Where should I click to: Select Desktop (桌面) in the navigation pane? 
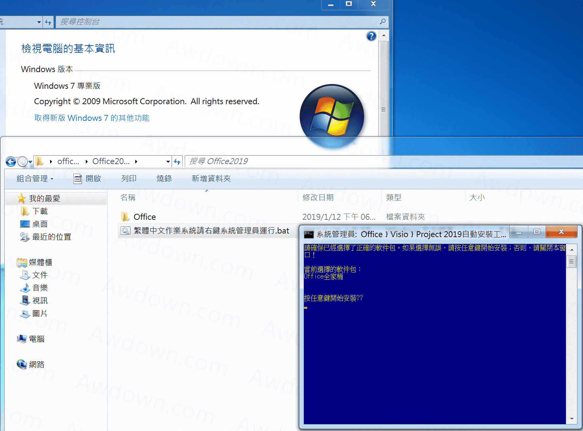click(40, 224)
